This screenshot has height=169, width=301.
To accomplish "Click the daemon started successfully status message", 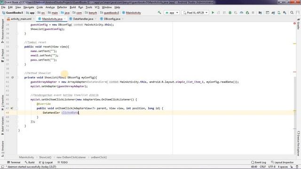I will coord(31,167).
